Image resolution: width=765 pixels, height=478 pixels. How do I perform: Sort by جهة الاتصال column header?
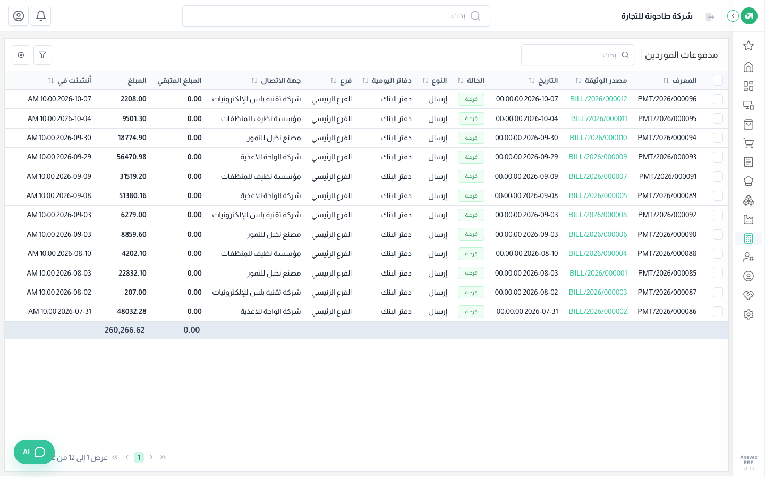point(276,80)
